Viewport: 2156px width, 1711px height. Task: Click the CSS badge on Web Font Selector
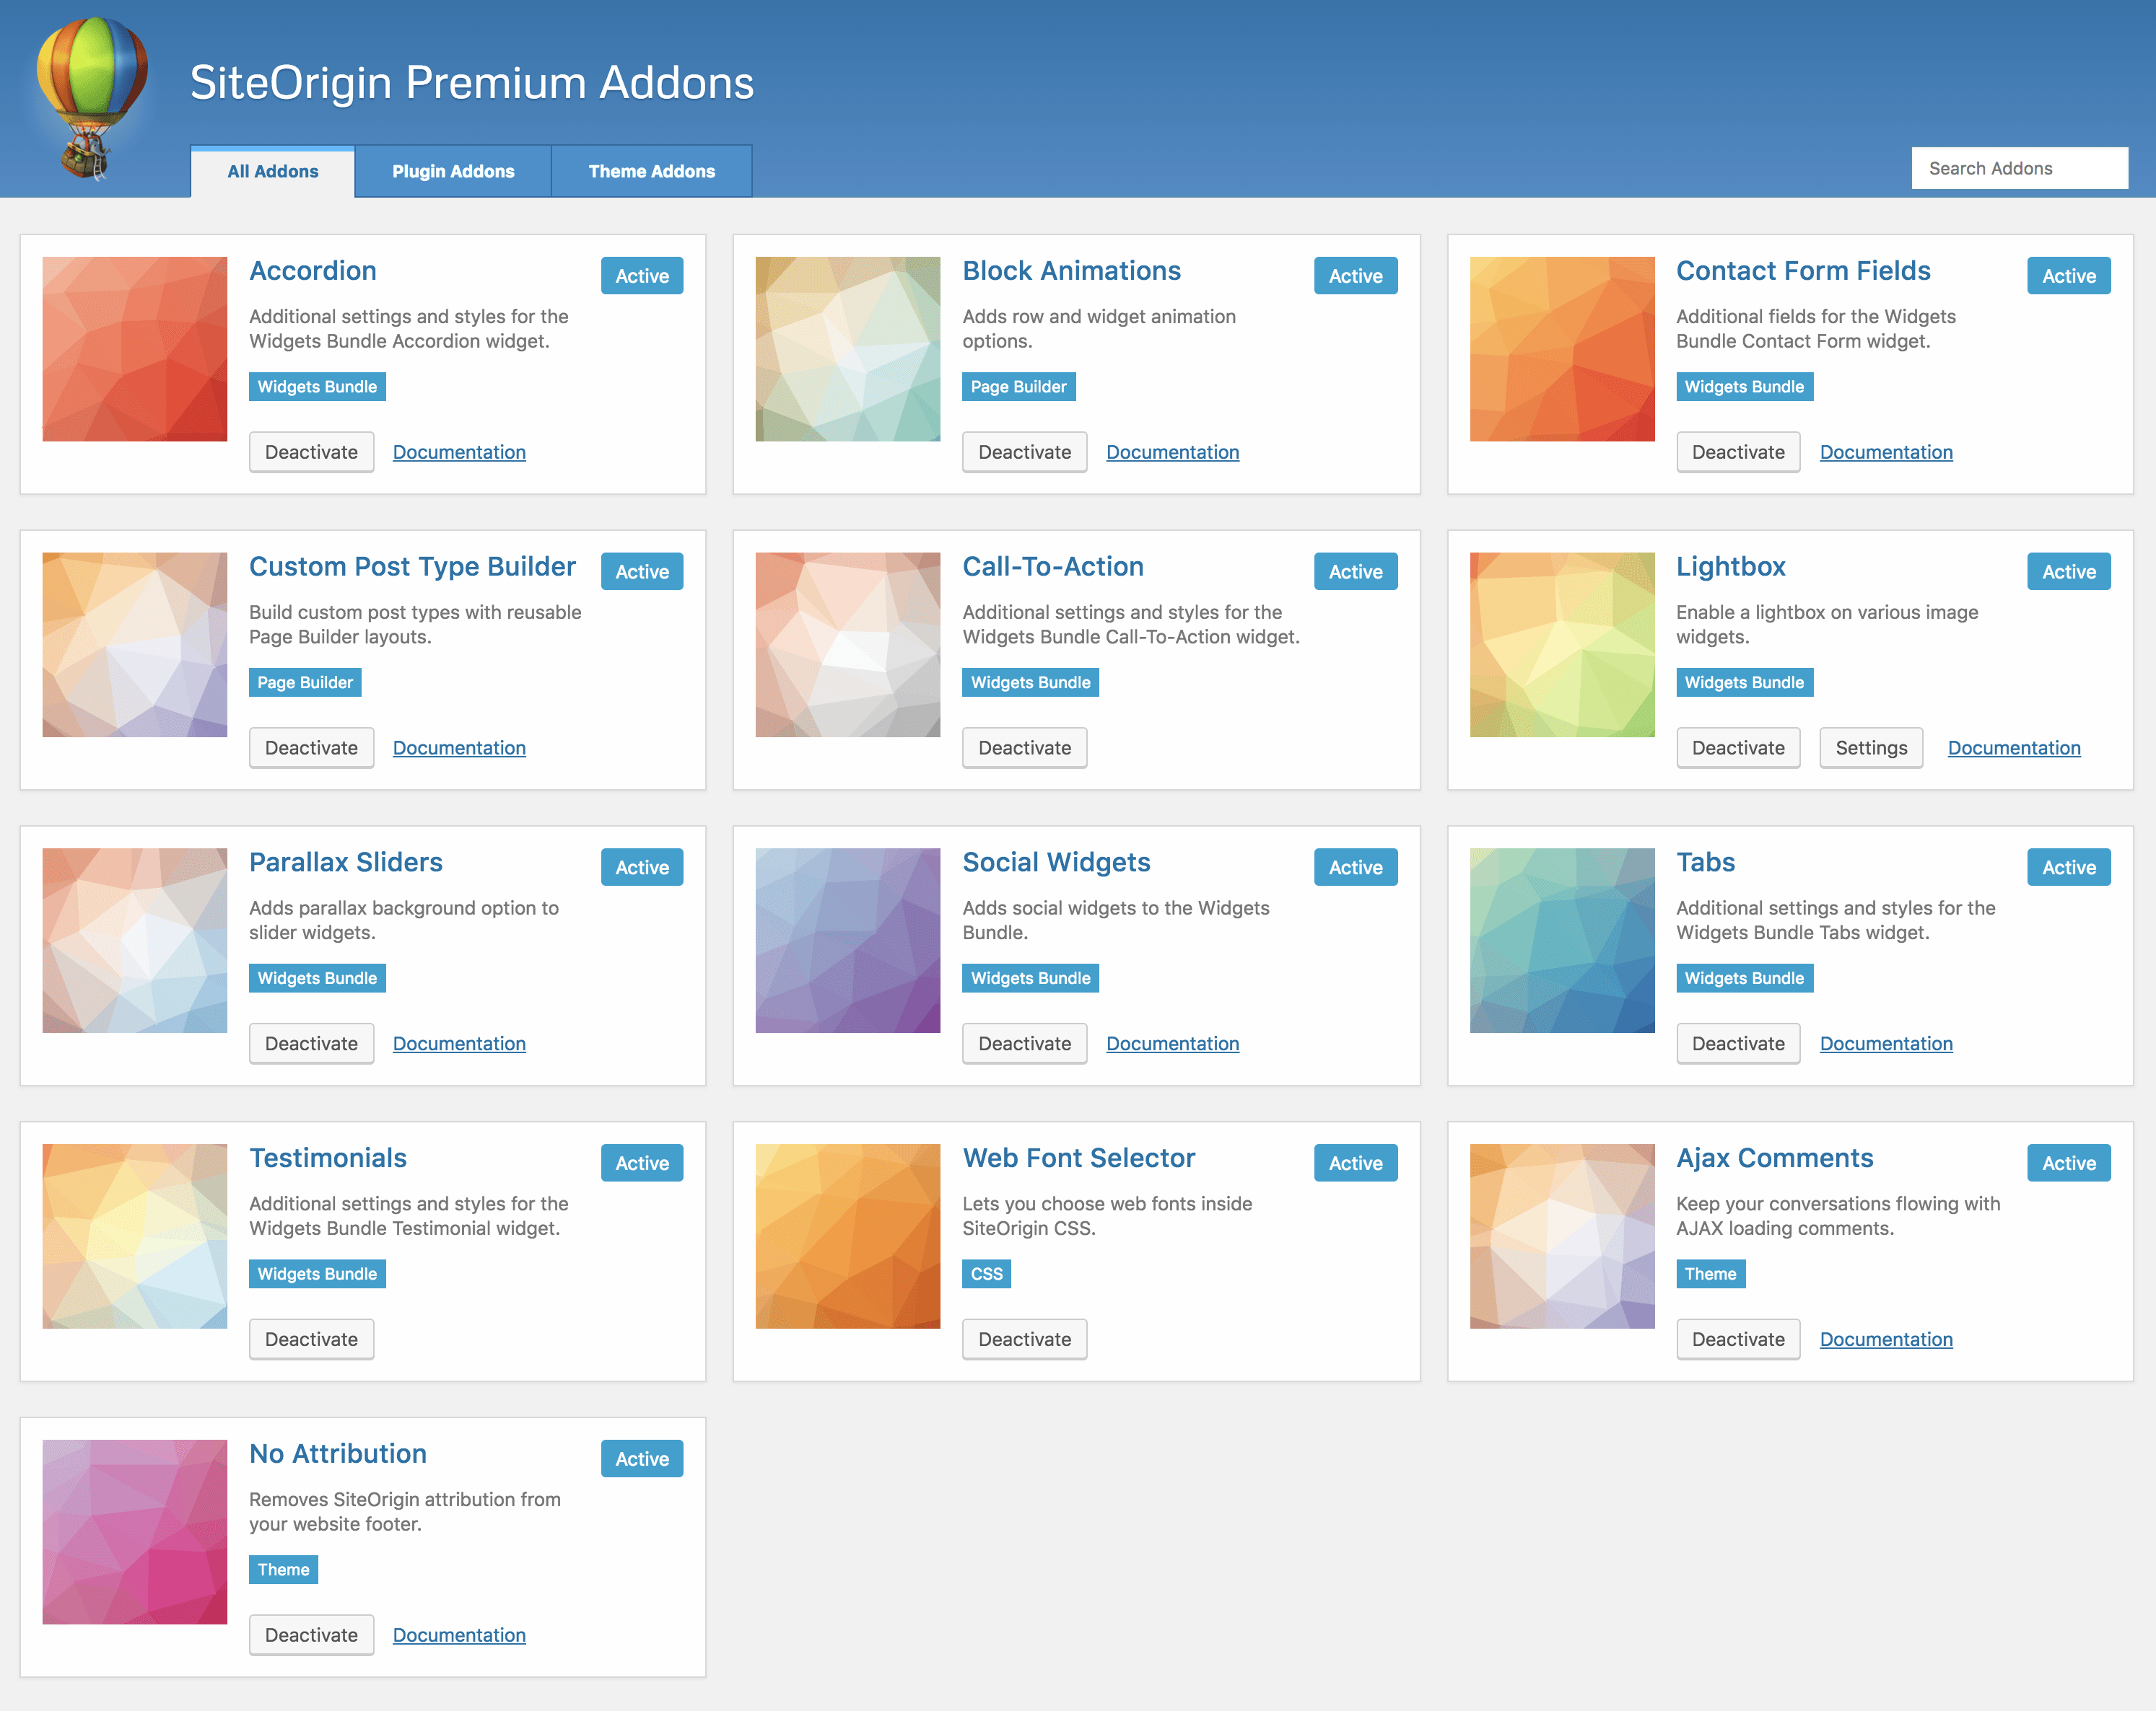(985, 1275)
